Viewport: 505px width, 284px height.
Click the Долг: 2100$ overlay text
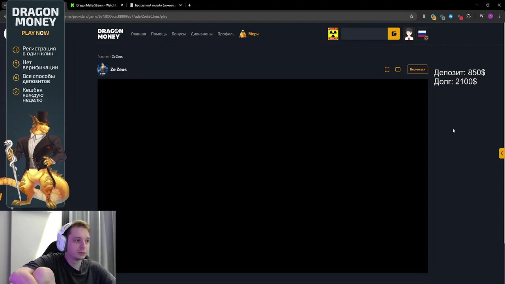click(455, 82)
